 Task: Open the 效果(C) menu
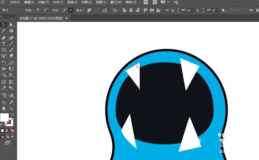86,2
